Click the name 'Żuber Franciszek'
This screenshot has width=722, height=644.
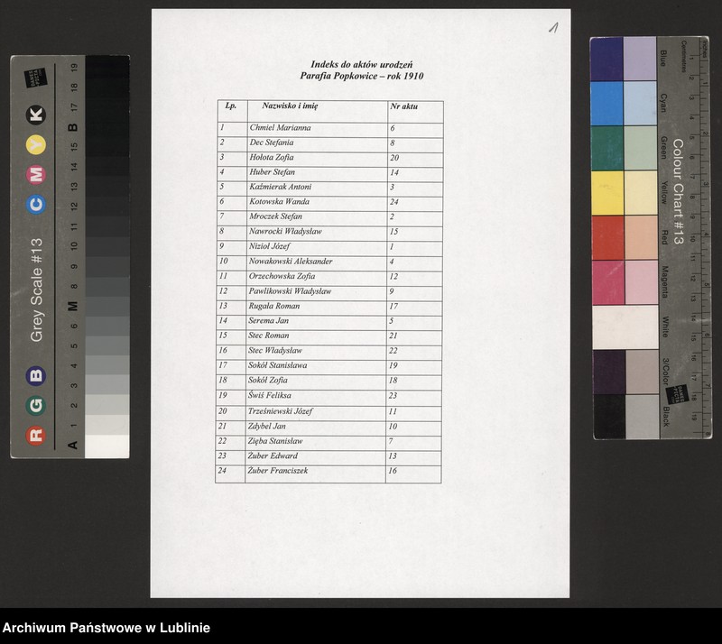click(x=278, y=471)
